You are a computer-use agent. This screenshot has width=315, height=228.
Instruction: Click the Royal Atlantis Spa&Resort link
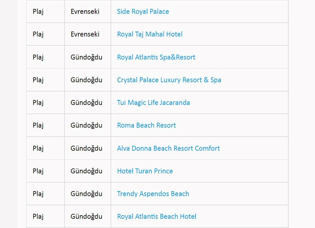click(x=156, y=57)
